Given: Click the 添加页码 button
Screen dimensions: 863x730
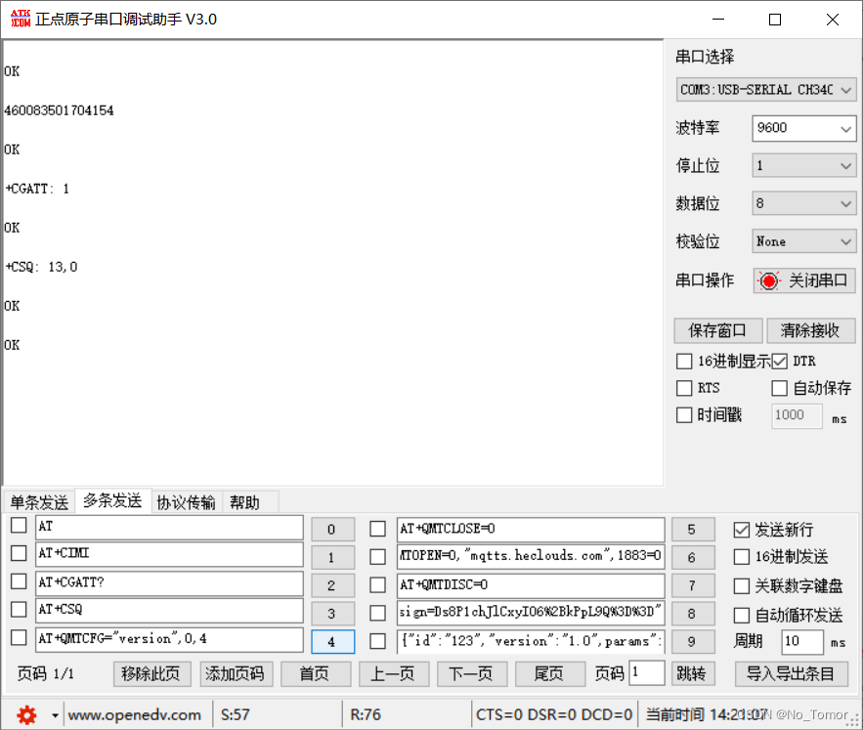Looking at the screenshot, I should click(236, 674).
